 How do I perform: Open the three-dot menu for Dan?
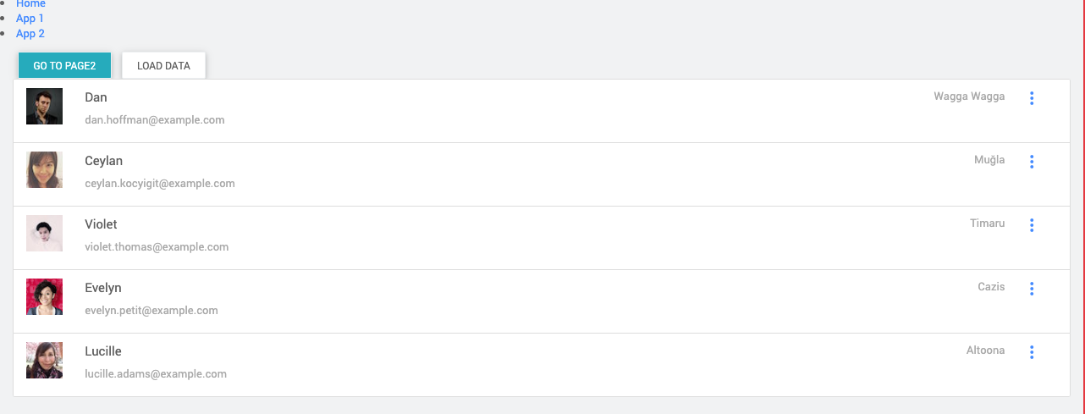click(1032, 98)
